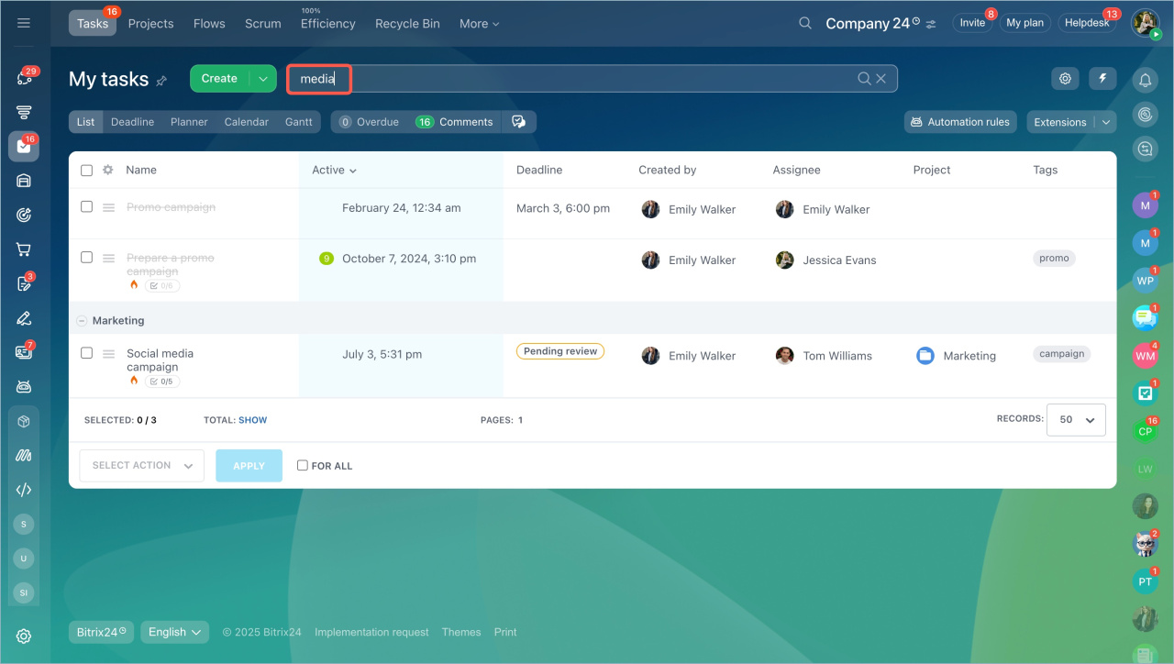Pin My tasks page with pin icon
Screen dimensions: 1174x664
(161, 81)
